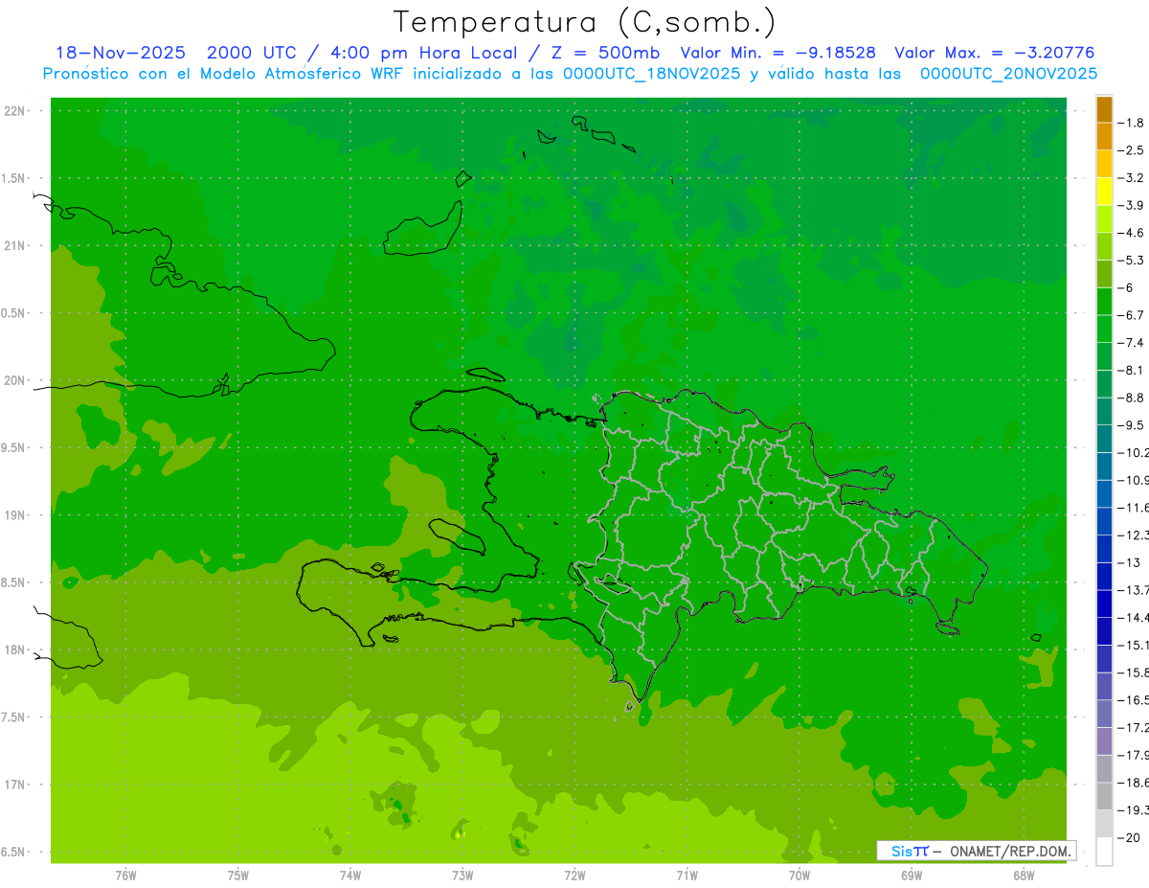1149x888 pixels.
Task: Pick the white swatch at the colorbar bottom
Action: point(1104,851)
